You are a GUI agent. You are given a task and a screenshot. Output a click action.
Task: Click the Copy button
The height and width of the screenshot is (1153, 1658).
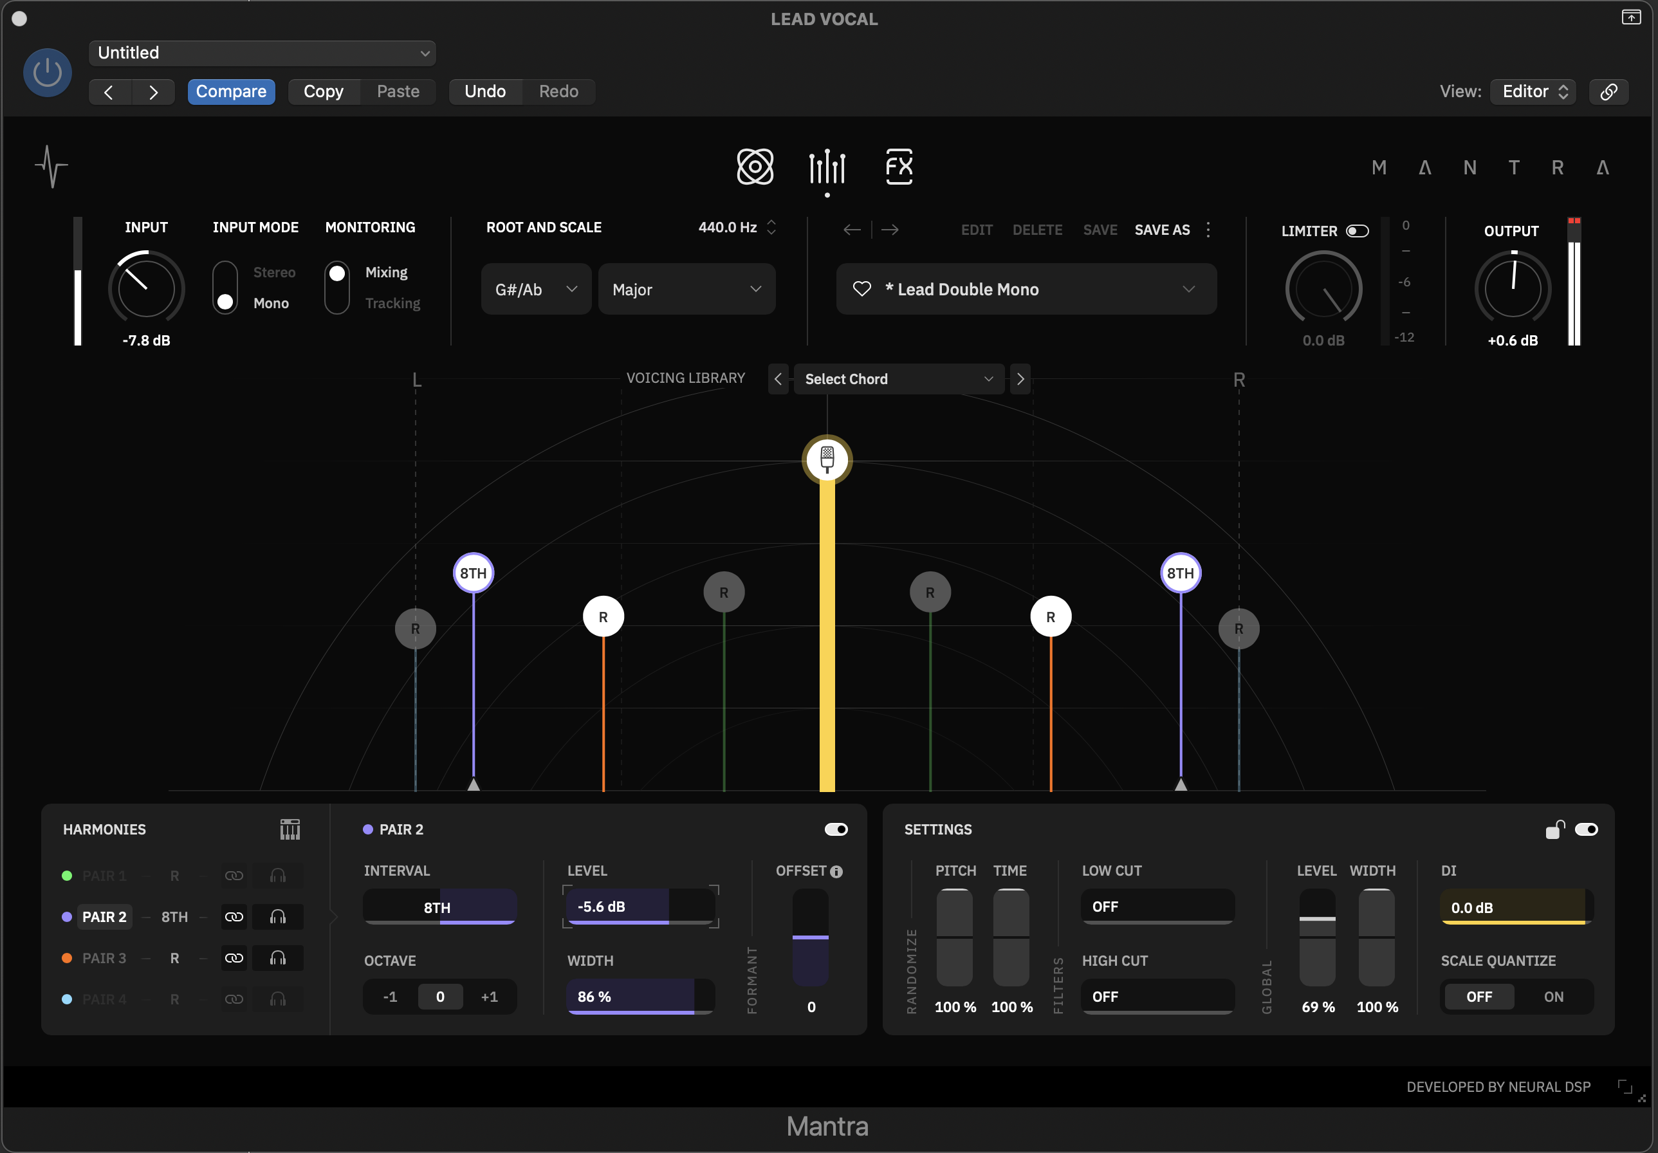pyautogui.click(x=324, y=92)
